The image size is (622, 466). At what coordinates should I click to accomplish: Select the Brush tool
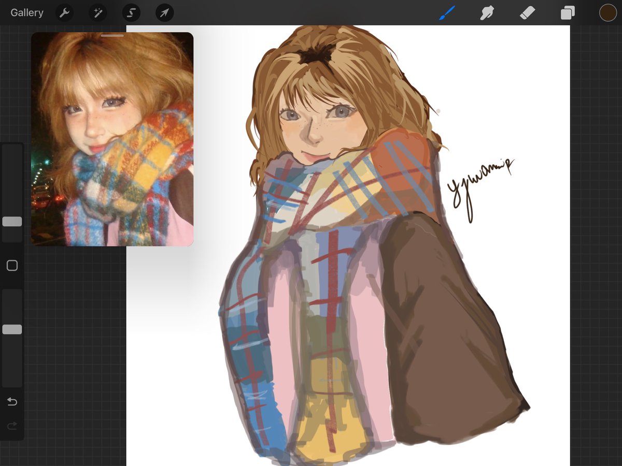click(x=447, y=13)
